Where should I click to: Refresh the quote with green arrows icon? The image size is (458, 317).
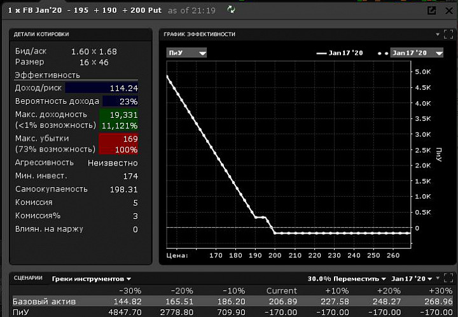click(231, 10)
